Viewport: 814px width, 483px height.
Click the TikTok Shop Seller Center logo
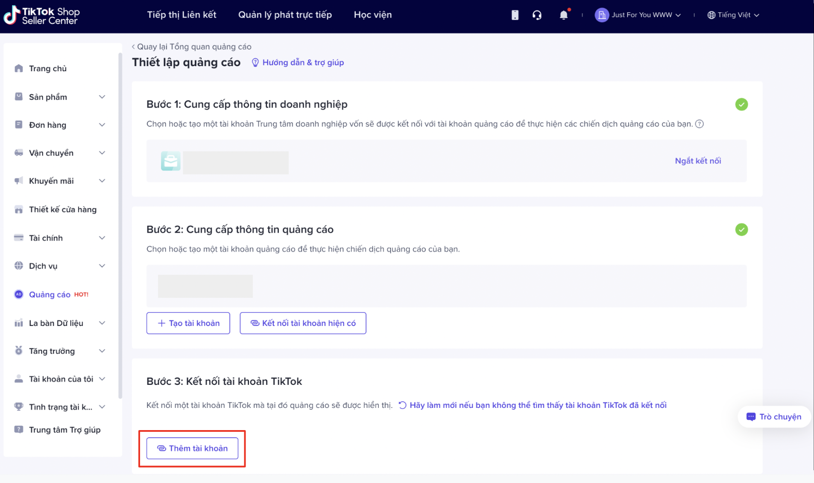(41, 15)
